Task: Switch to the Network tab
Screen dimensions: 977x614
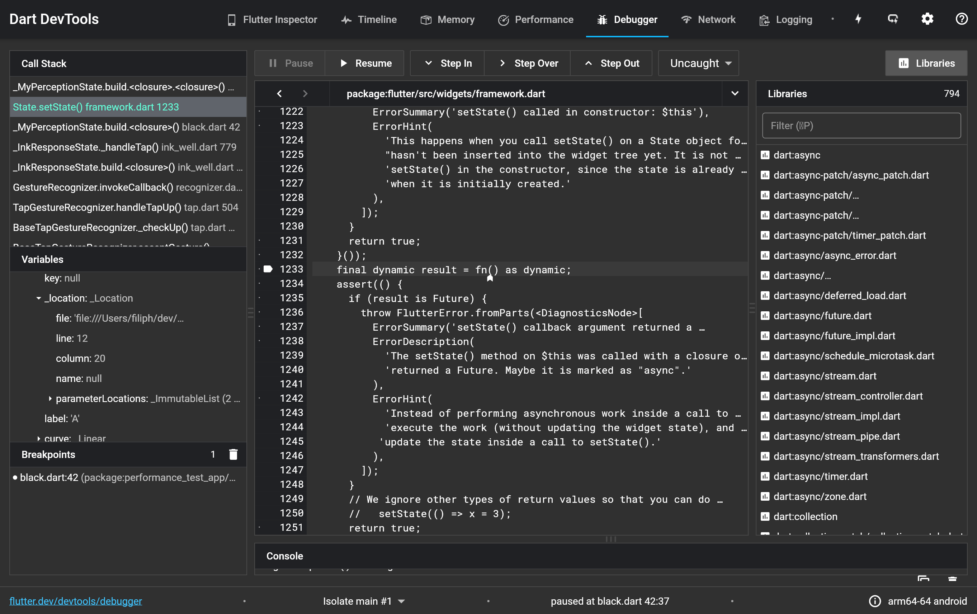Action: [708, 19]
